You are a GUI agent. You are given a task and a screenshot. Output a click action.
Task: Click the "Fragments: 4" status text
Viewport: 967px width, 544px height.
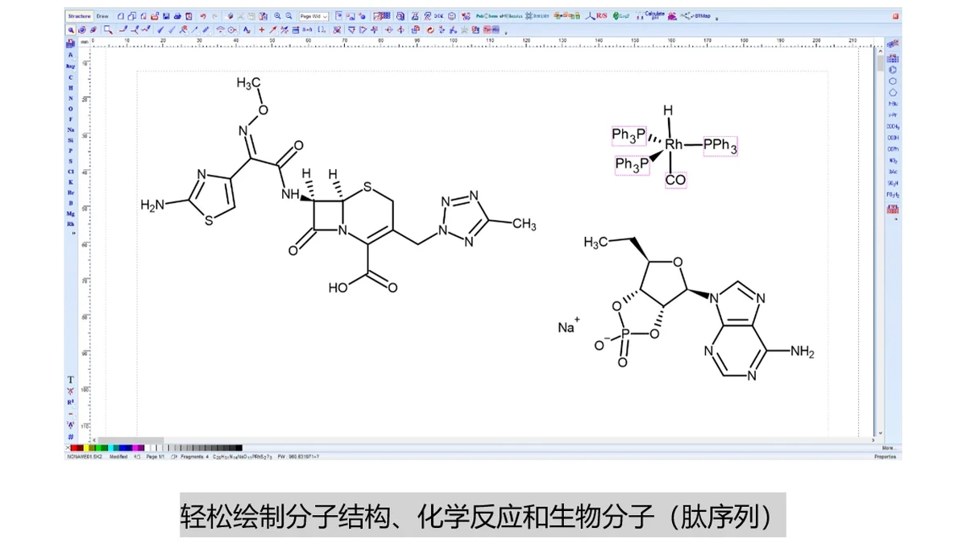pyautogui.click(x=194, y=456)
